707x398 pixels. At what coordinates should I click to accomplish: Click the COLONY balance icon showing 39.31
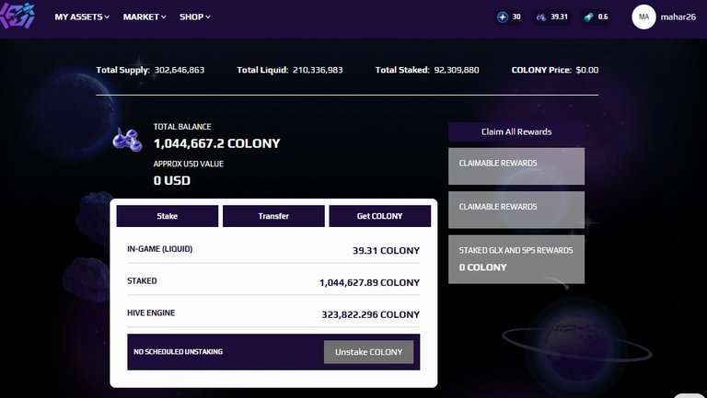pos(541,17)
